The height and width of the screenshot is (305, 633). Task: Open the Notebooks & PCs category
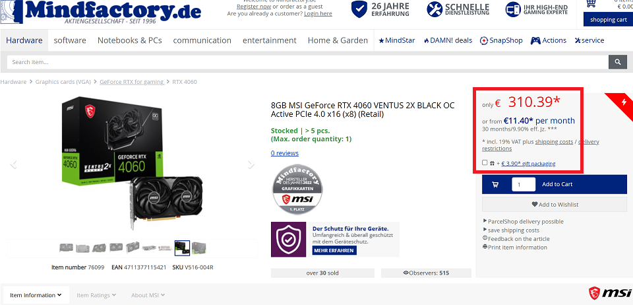[x=130, y=40]
